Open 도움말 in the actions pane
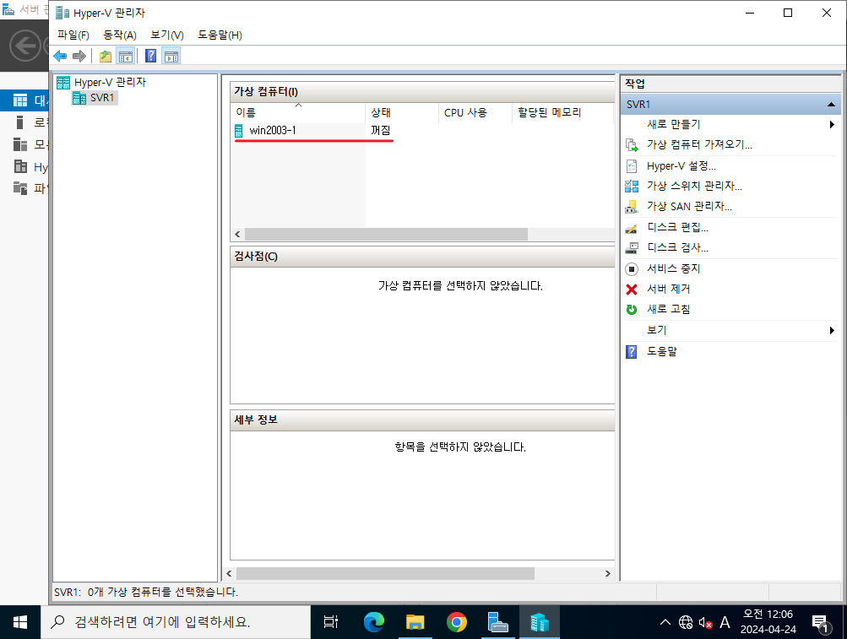 point(662,351)
